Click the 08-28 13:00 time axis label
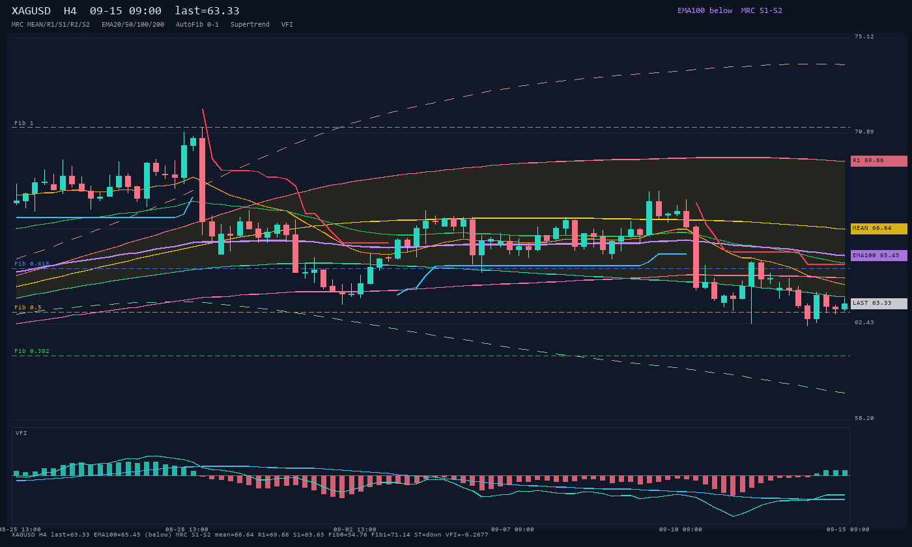The image size is (912, 547). 187,529
